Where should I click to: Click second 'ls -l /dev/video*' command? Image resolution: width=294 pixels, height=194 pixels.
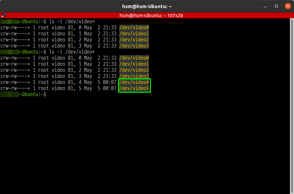72,52
